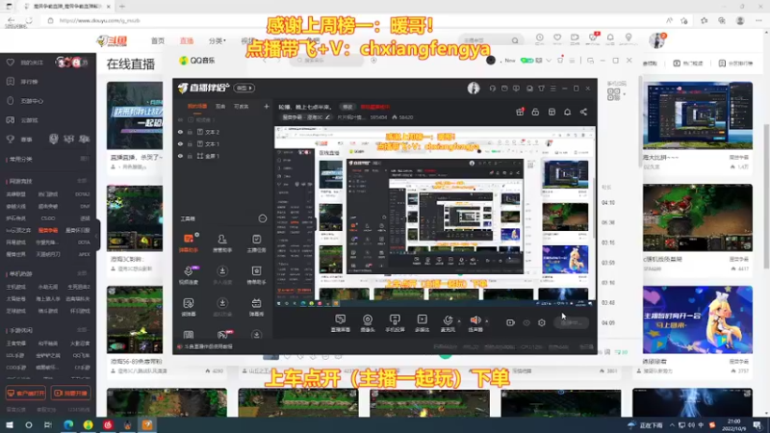Toggle the green switch in QQ音乐 title bar
770x433 pixels.
526,61
